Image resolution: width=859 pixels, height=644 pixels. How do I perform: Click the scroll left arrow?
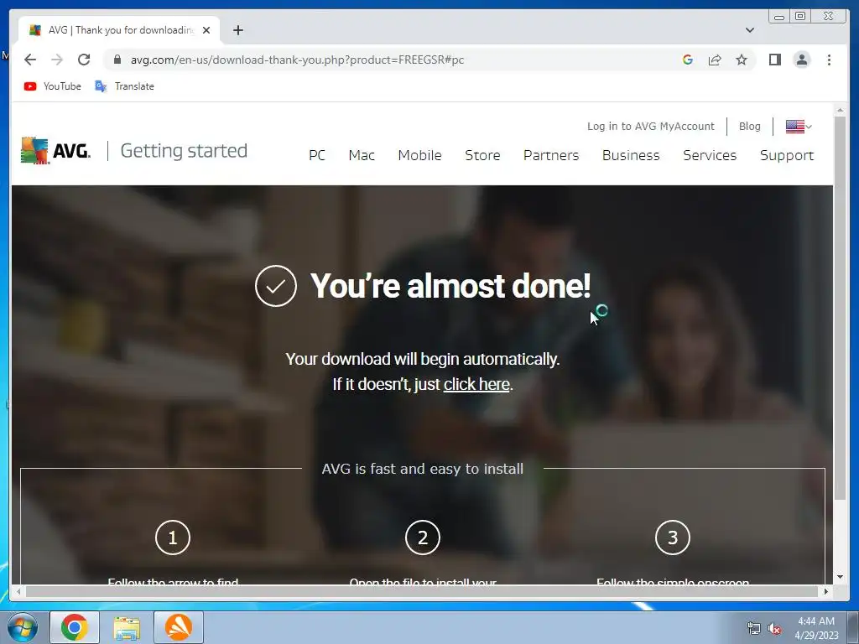coord(18,591)
